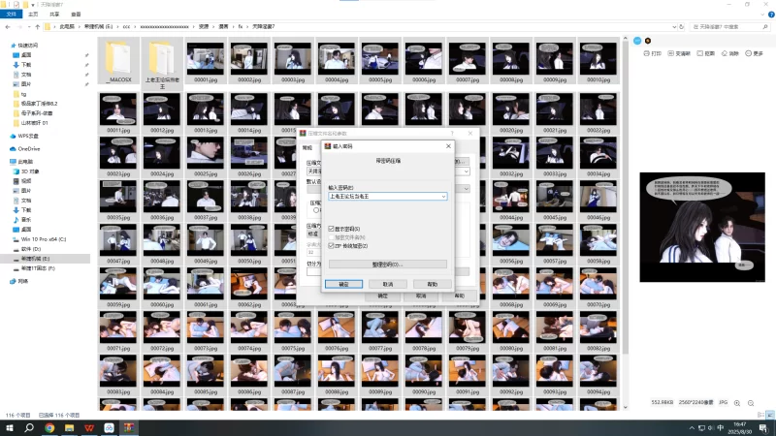Go back using the Explorer back arrow
This screenshot has width=776, height=436.
[x=8, y=27]
